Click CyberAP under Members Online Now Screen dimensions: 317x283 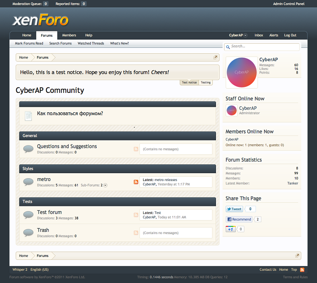pos(232,140)
